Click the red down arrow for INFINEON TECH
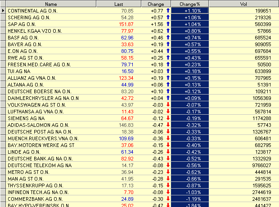279x207 pixels. click(168, 192)
